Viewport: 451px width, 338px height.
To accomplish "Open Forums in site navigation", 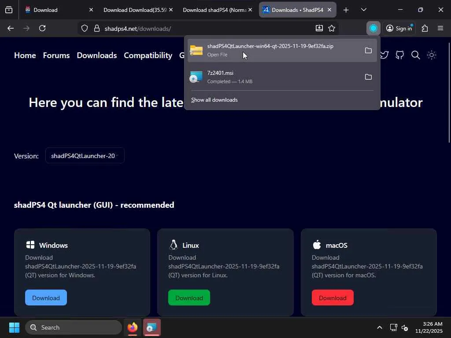I will pos(56,55).
